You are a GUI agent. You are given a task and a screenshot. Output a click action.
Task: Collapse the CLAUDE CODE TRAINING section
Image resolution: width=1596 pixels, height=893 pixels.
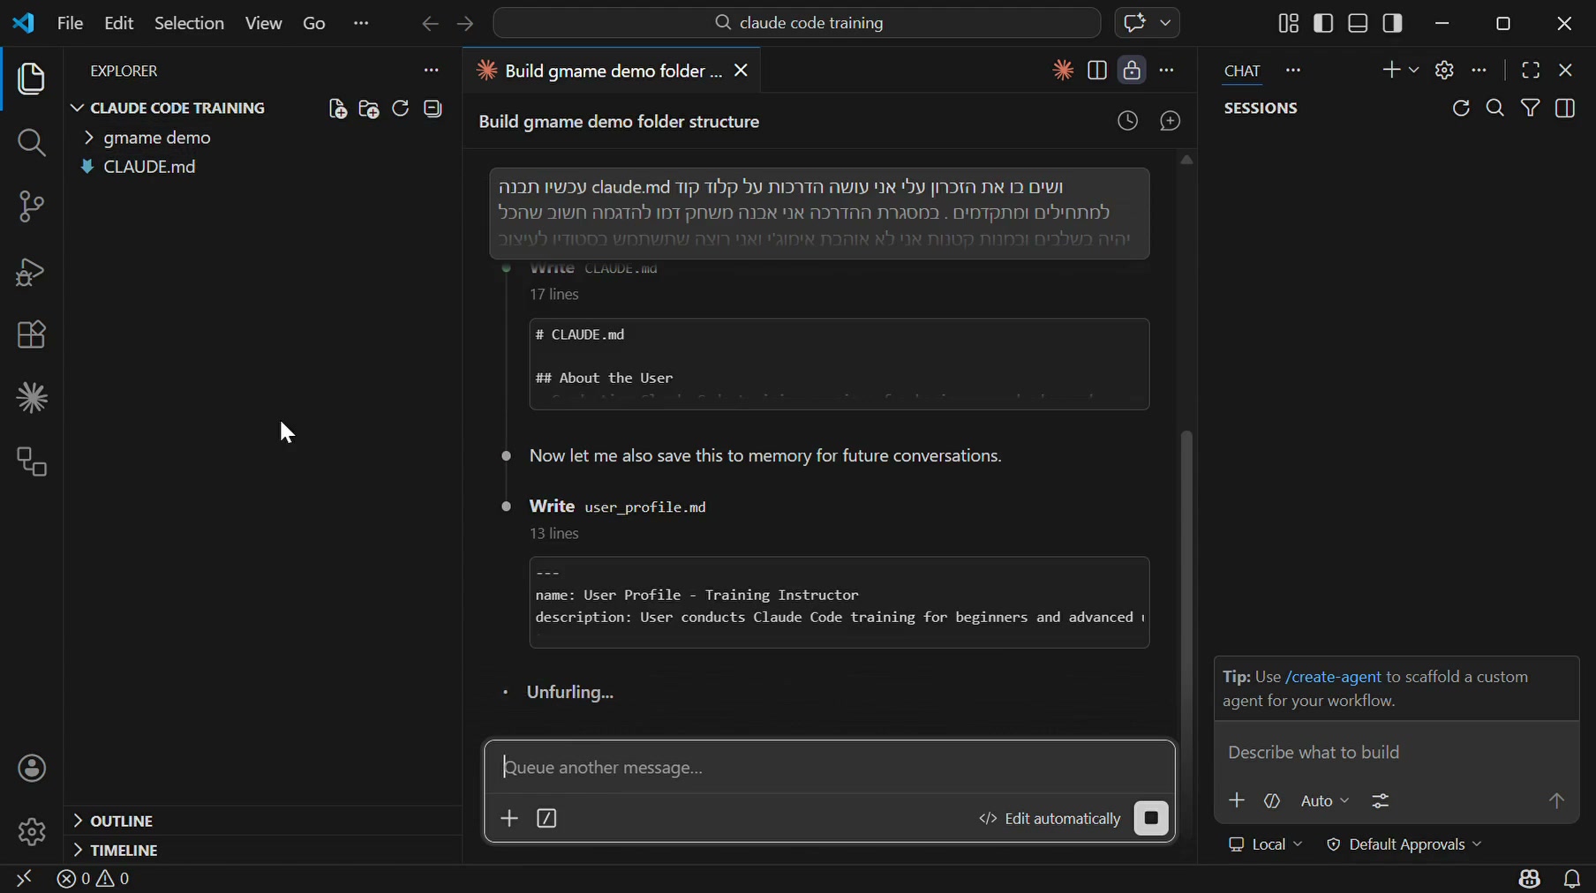(168, 108)
